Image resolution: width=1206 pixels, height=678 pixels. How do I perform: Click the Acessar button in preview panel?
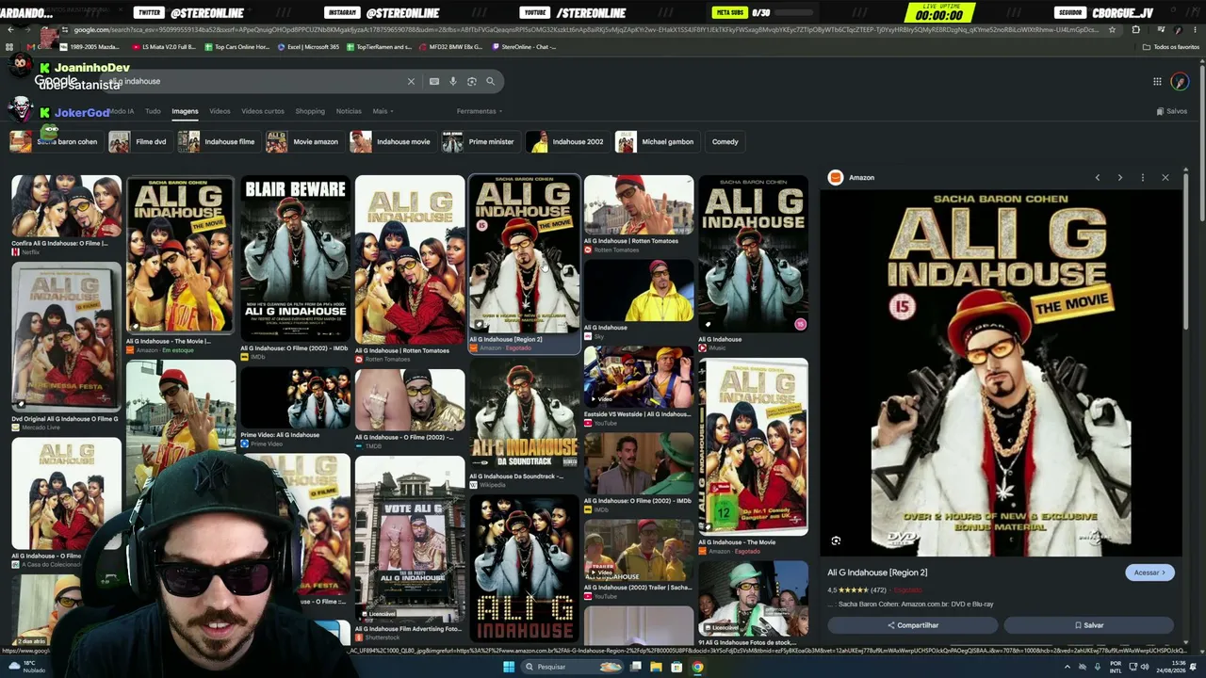[x=1149, y=573]
